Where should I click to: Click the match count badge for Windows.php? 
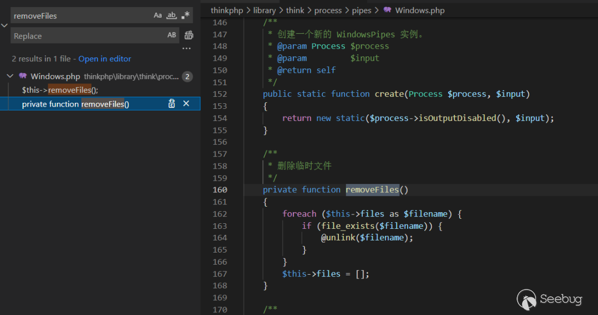(187, 76)
